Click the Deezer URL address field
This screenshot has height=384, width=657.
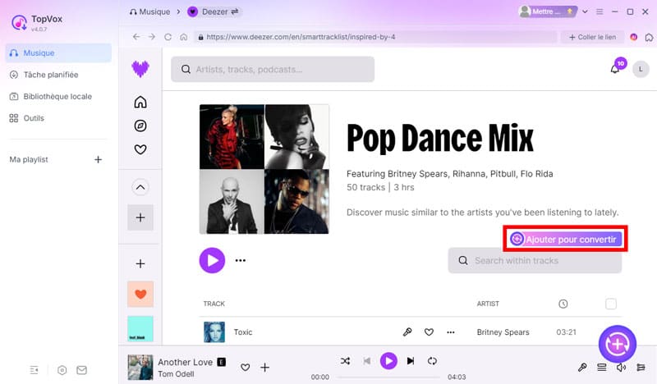[375, 37]
